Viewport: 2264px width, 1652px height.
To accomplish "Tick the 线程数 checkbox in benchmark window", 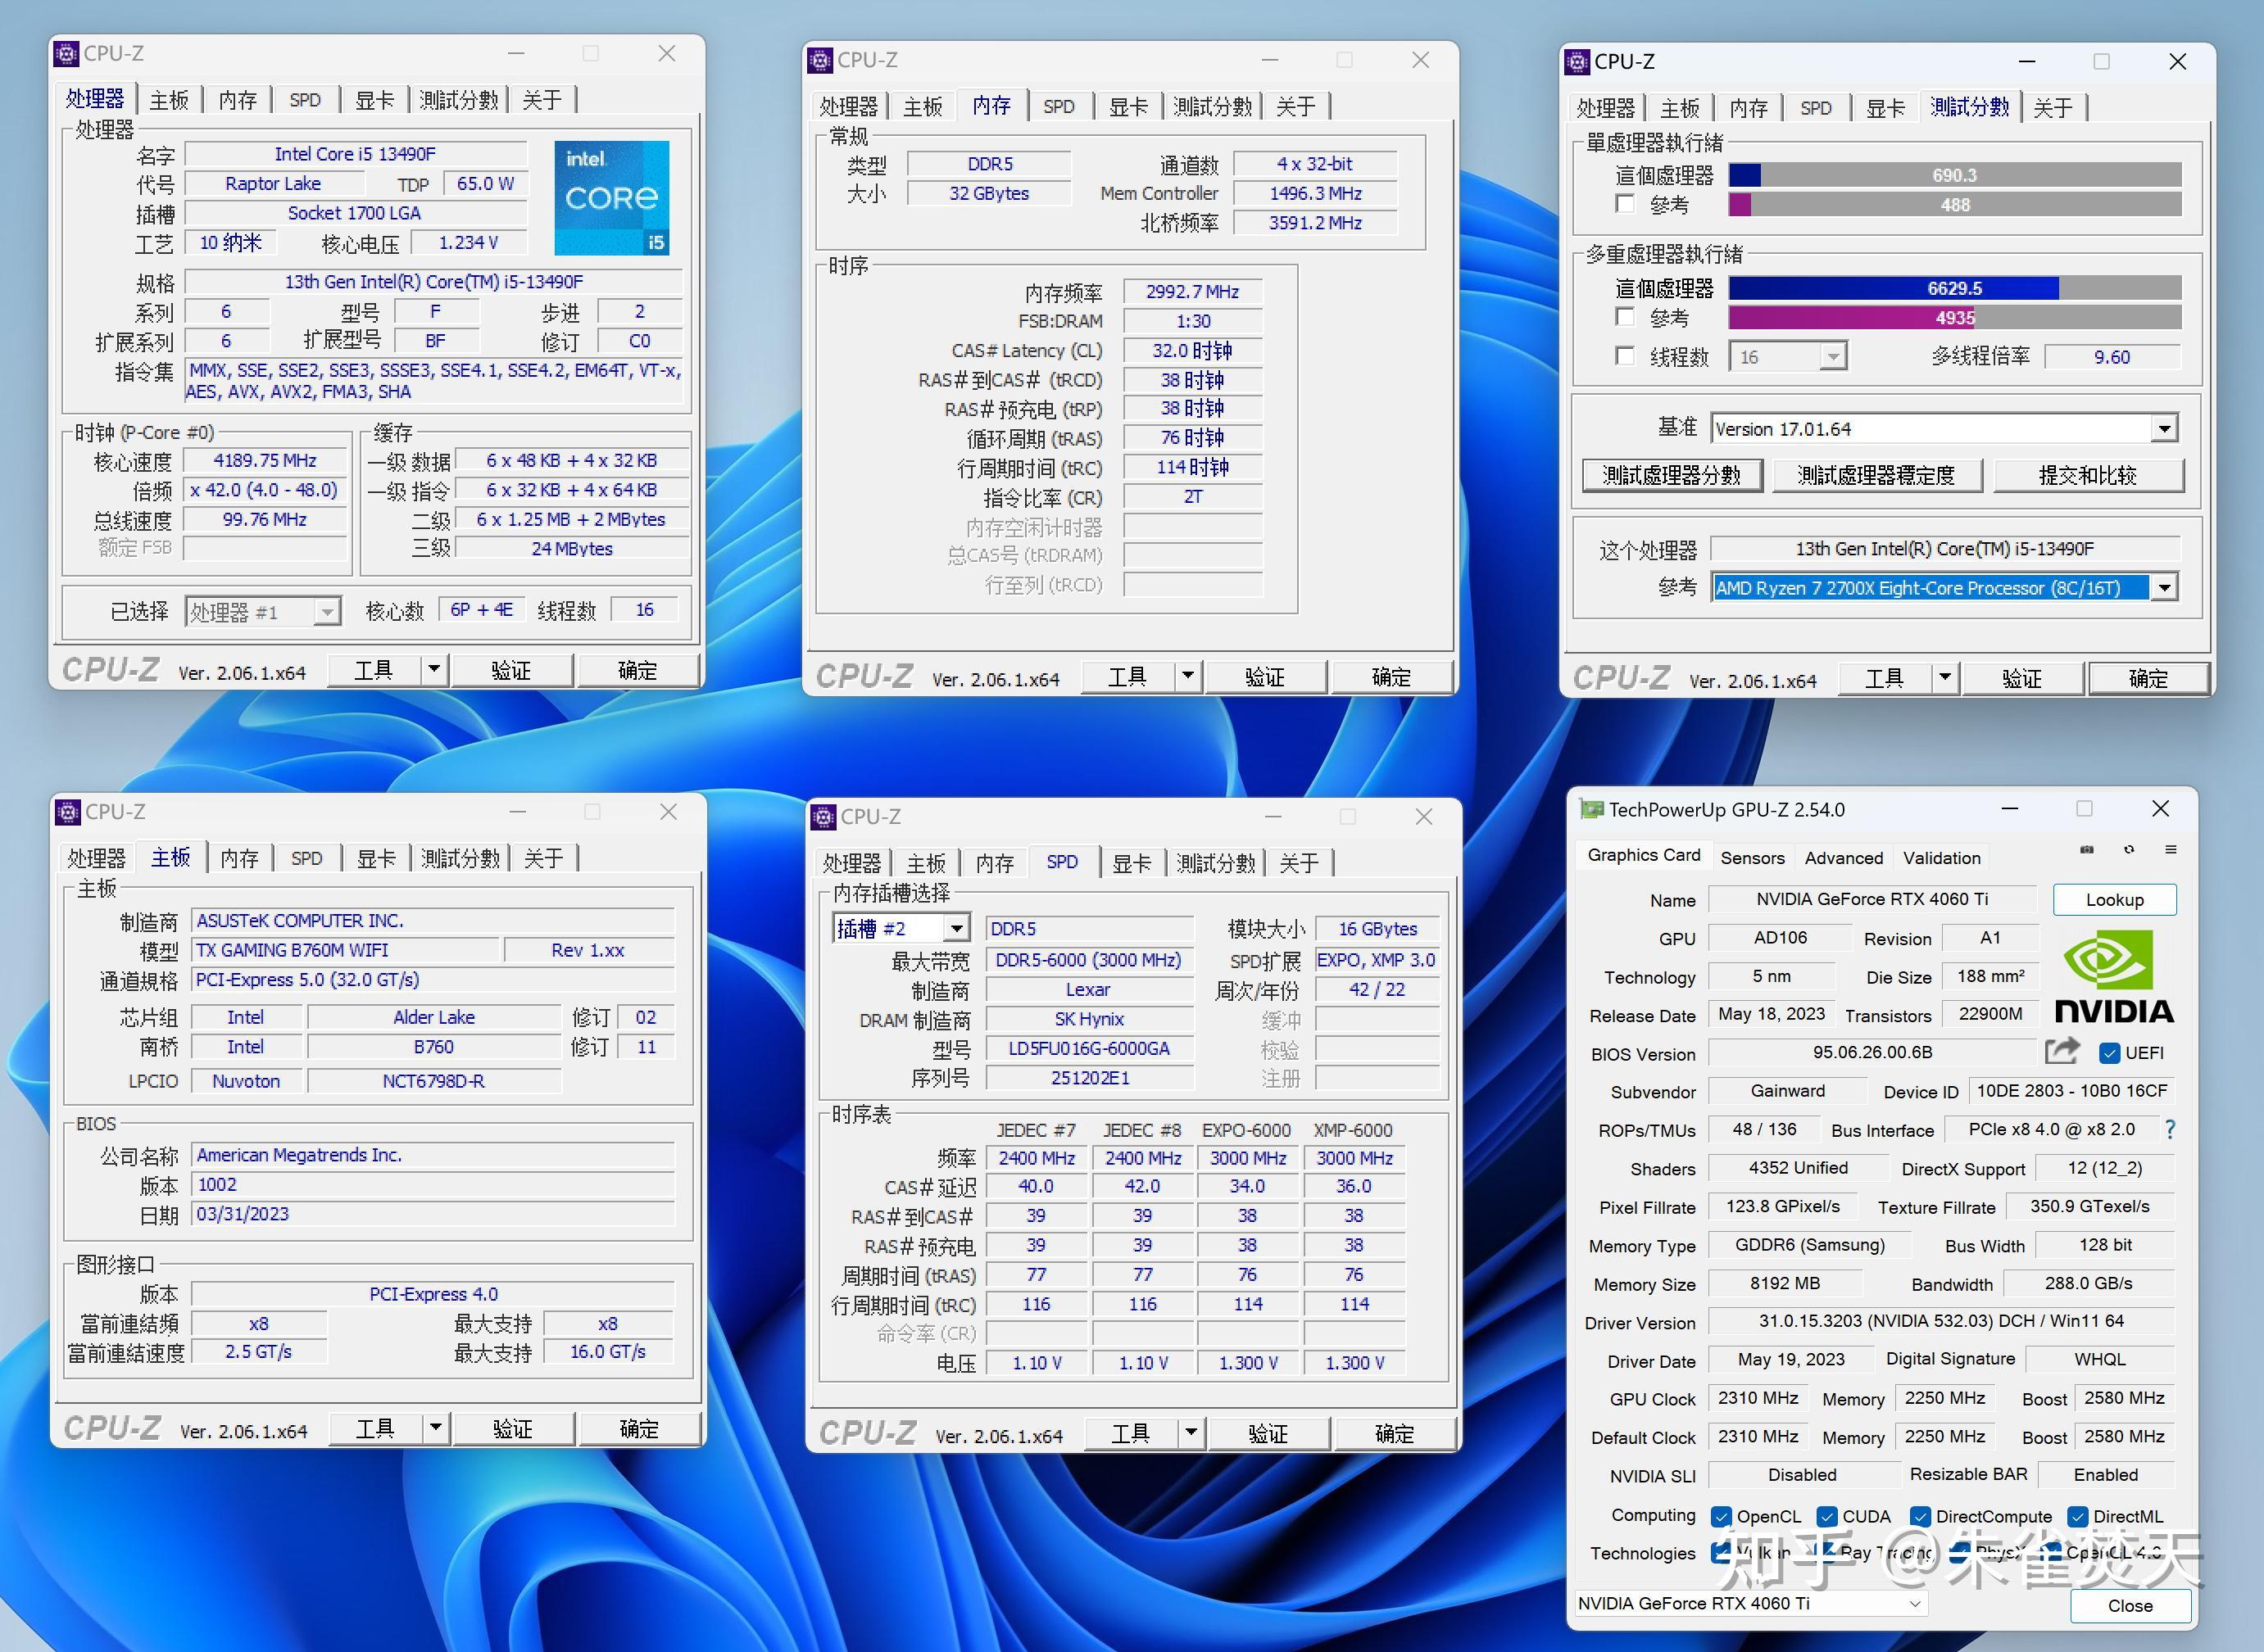I will (x=1626, y=356).
